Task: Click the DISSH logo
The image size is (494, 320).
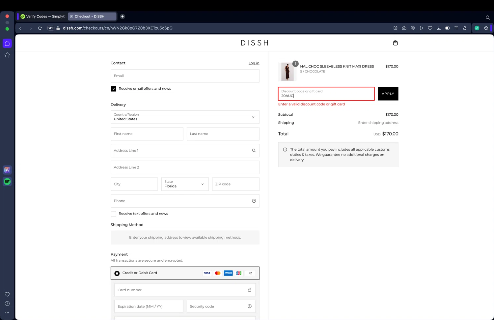Action: [255, 43]
